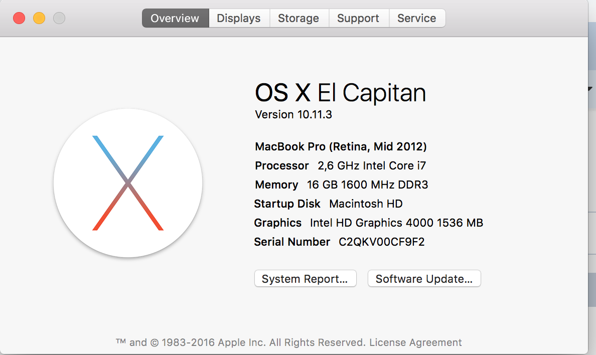This screenshot has width=596, height=355.
Task: Close the window with the red button
Action: click(19, 18)
